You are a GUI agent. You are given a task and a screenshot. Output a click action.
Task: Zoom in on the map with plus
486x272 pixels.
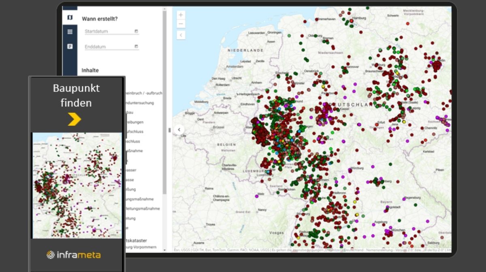click(x=181, y=15)
